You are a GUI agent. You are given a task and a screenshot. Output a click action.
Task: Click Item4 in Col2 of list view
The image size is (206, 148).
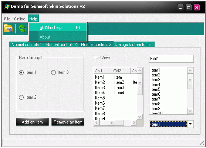119,93
